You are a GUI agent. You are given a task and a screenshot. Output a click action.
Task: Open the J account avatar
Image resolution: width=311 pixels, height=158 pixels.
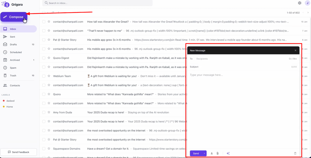[307, 3]
